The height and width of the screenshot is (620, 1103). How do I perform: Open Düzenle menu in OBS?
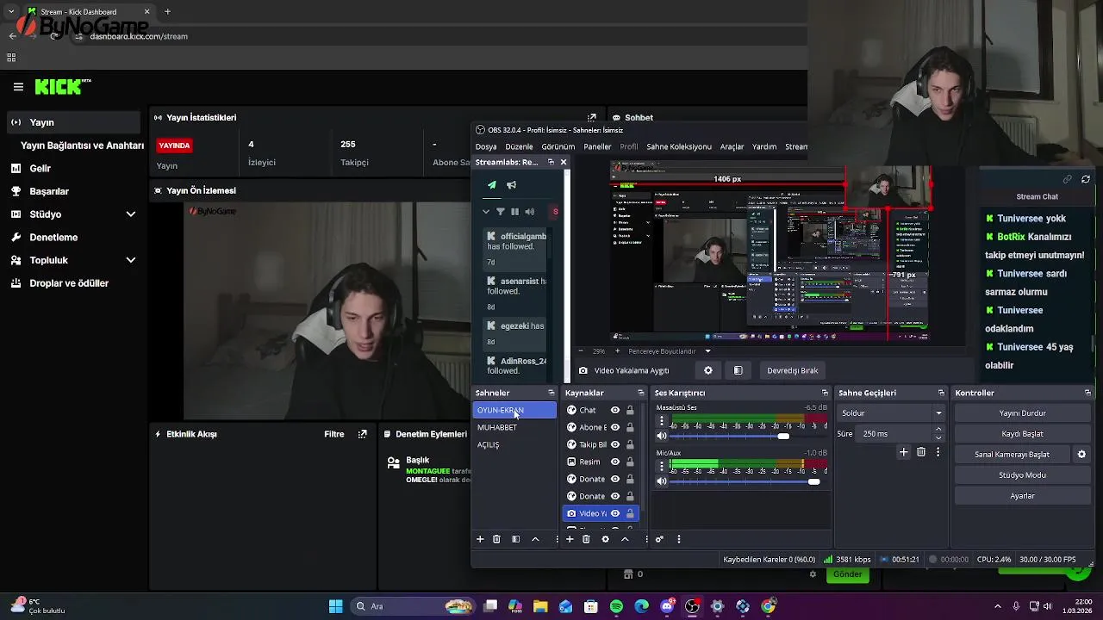[519, 146]
